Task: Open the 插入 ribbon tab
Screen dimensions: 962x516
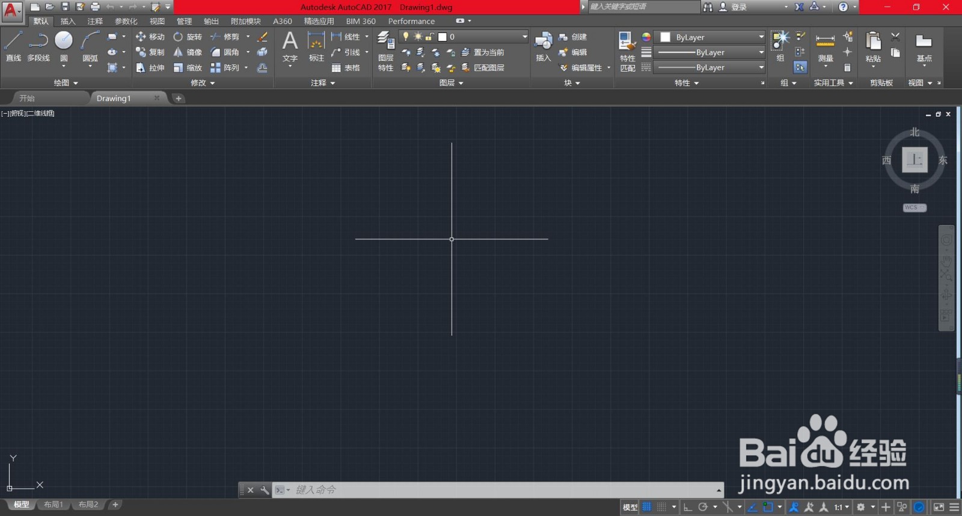Action: click(x=68, y=21)
